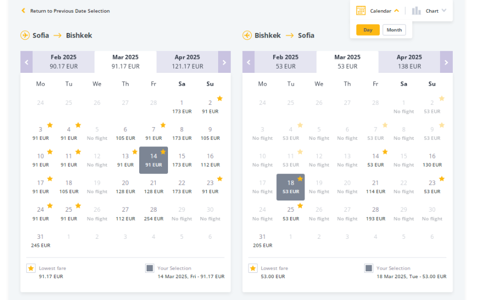Click the bar chart icon

tap(417, 11)
